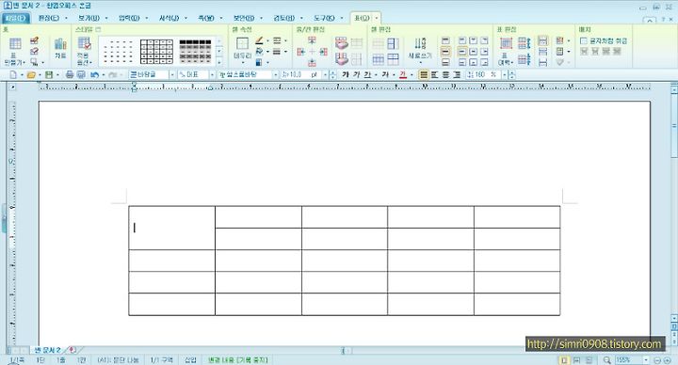Image resolution: width=678 pixels, height=365 pixels.
Task: Click the line spacing 160 % field
Action: click(484, 74)
